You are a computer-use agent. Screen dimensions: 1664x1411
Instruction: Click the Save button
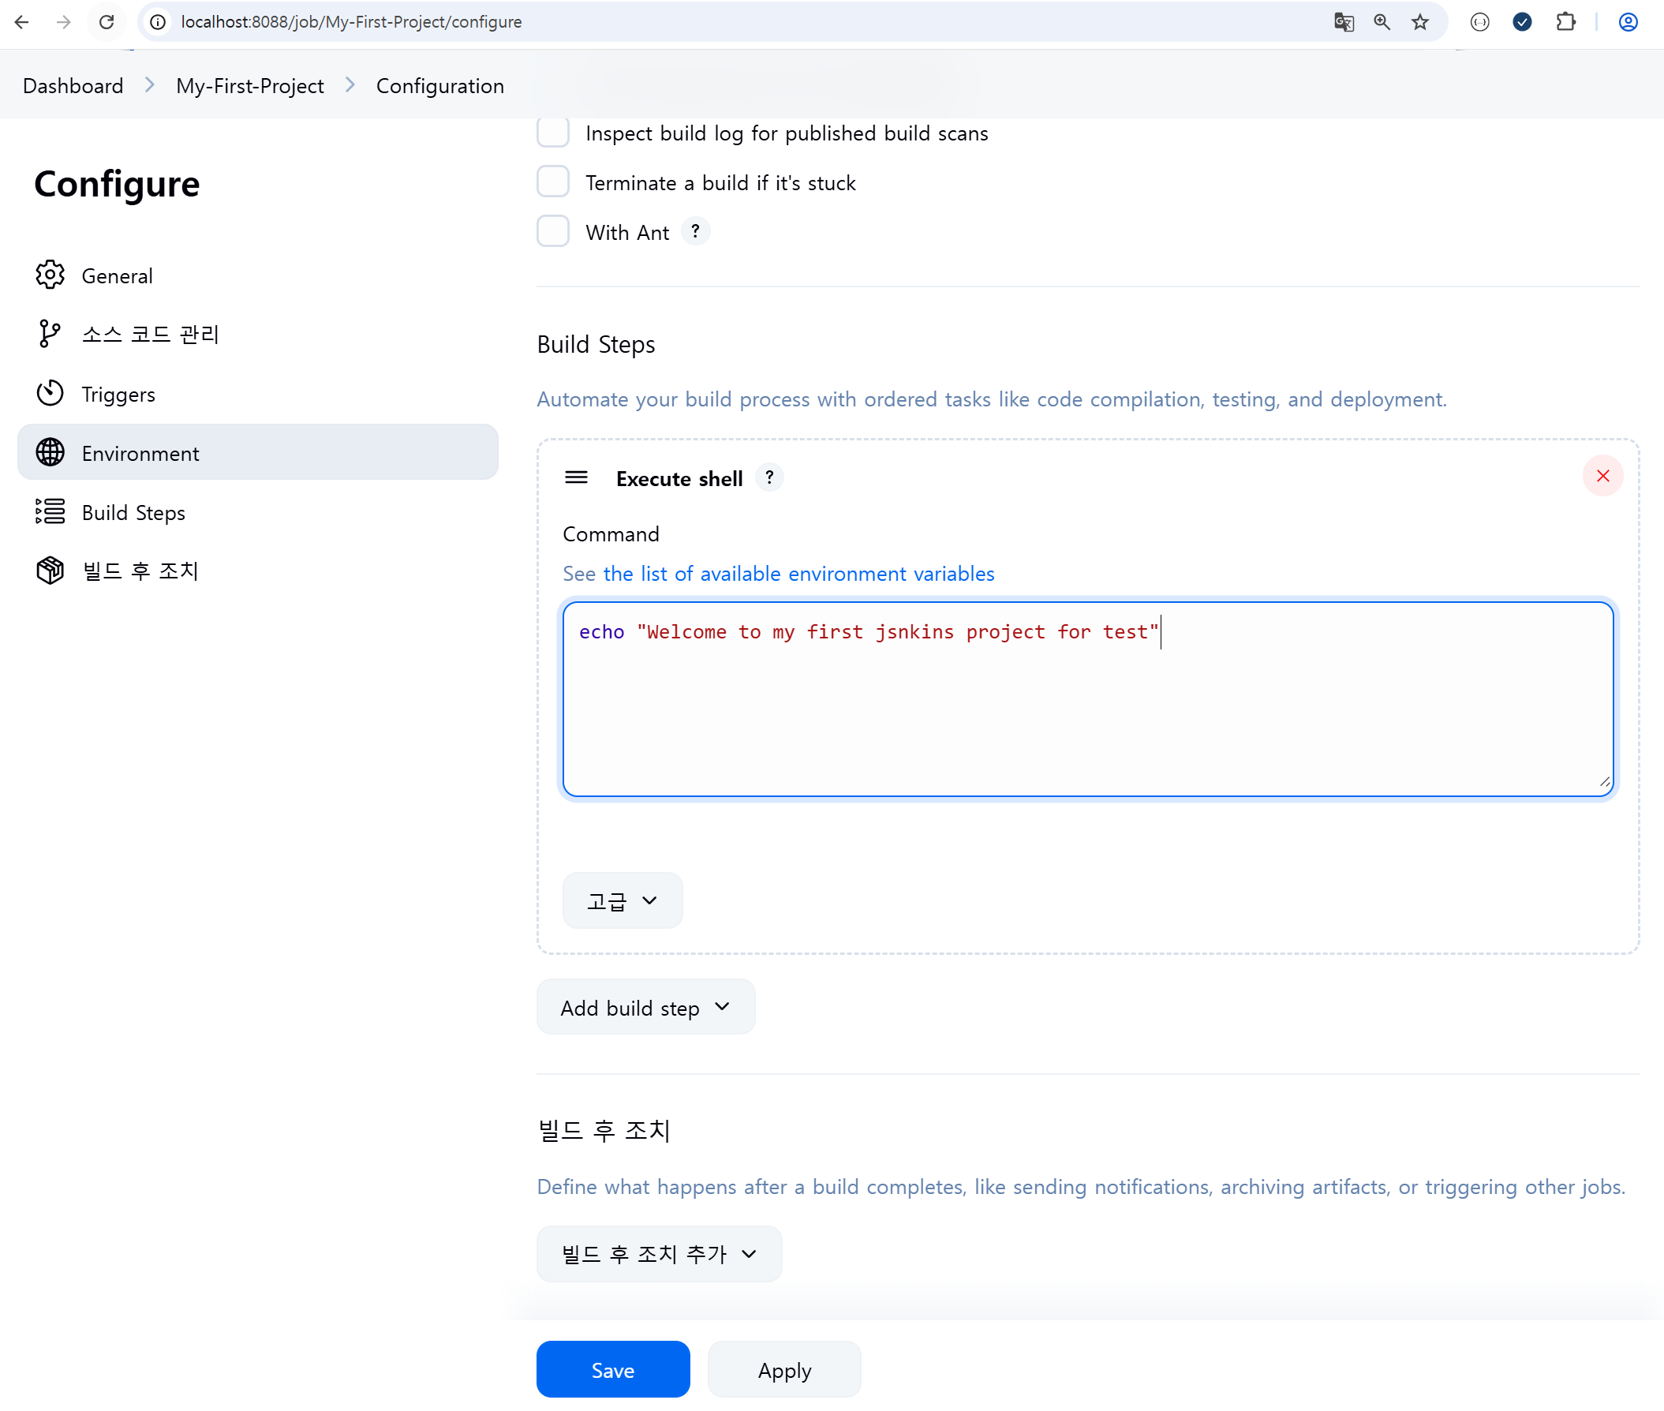612,1369
